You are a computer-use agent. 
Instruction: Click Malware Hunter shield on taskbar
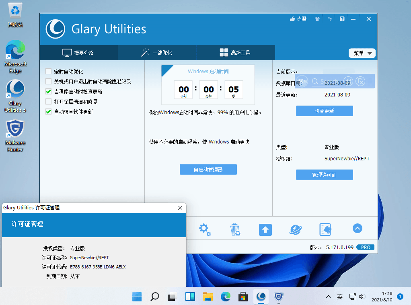tap(278, 297)
